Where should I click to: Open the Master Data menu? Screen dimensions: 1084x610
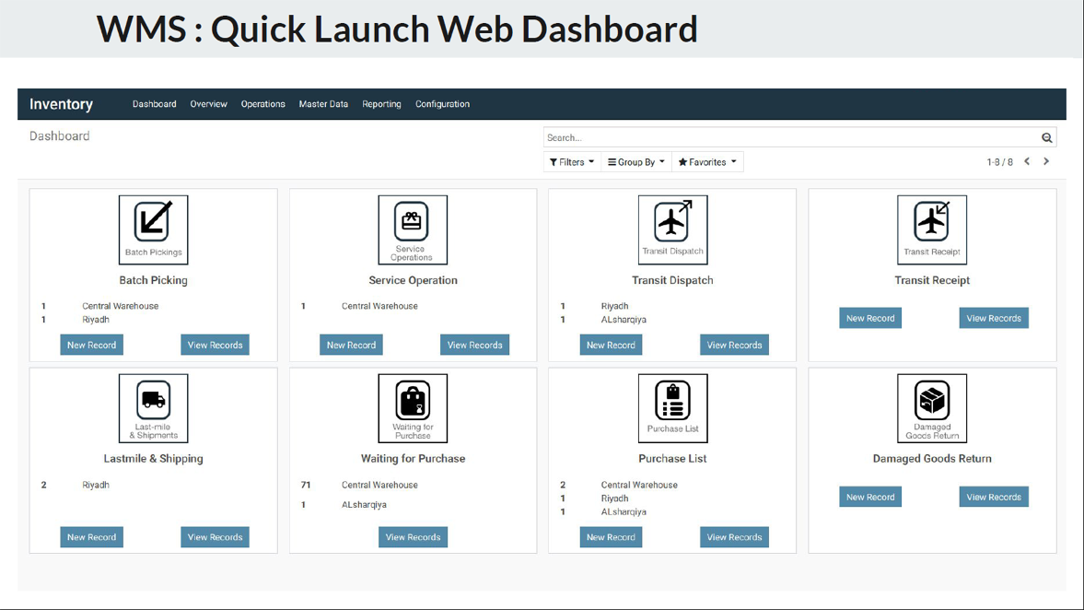[323, 104]
